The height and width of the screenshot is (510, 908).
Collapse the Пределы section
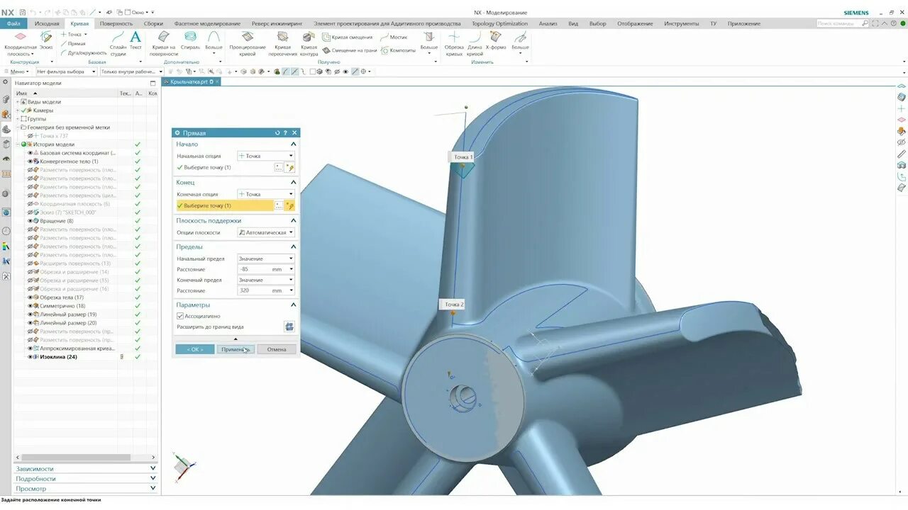pos(294,246)
